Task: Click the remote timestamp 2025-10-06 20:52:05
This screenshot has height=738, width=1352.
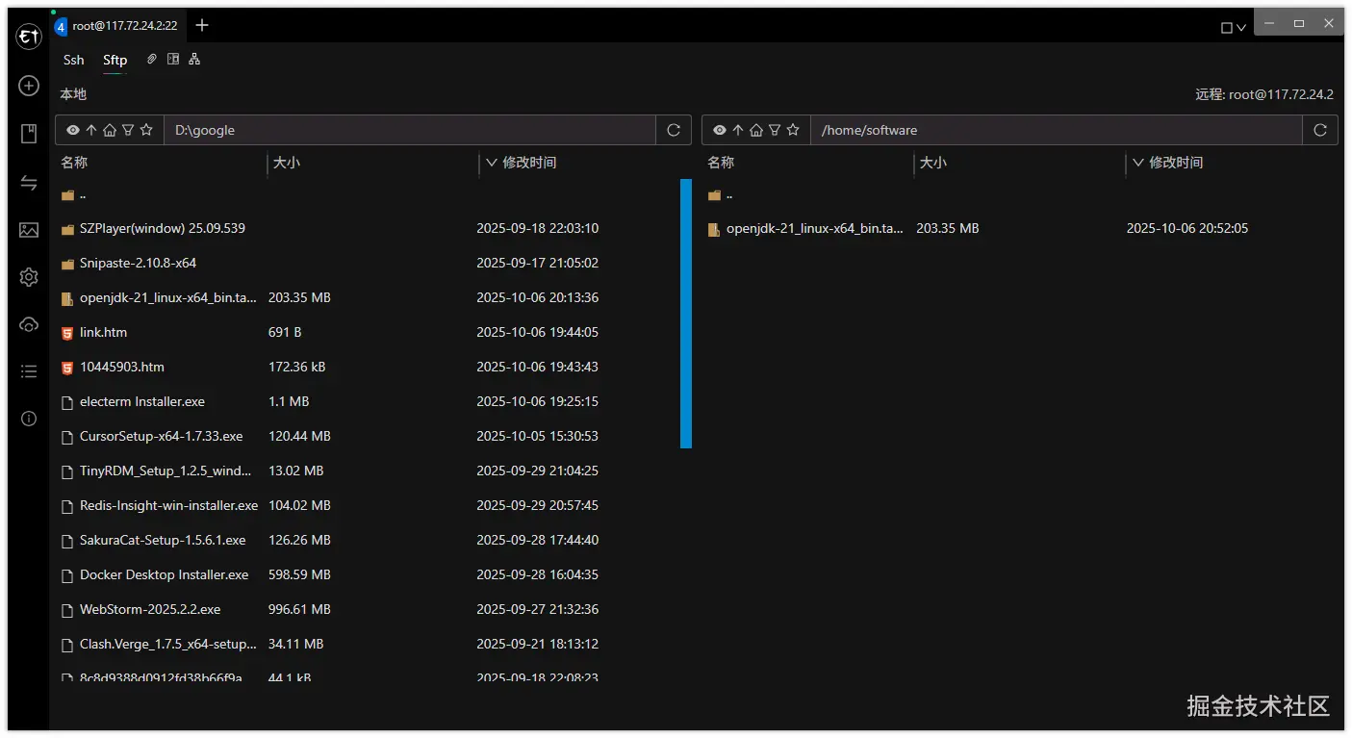Action: [x=1187, y=229]
